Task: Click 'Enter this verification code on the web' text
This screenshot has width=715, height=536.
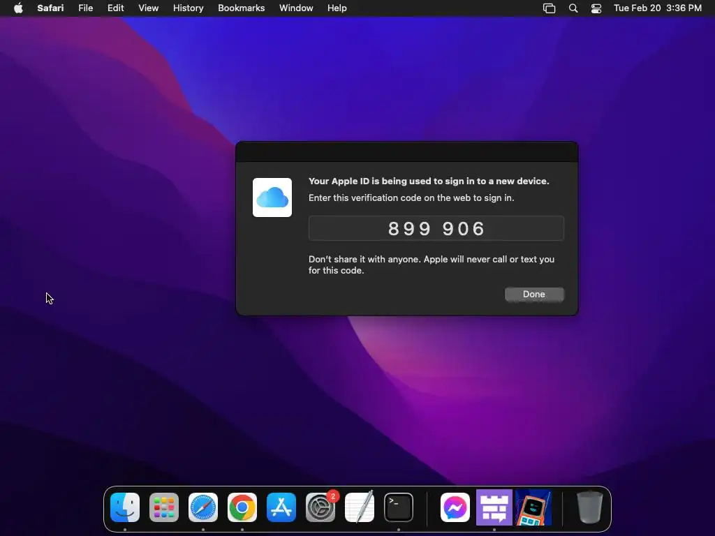Action: (x=411, y=198)
